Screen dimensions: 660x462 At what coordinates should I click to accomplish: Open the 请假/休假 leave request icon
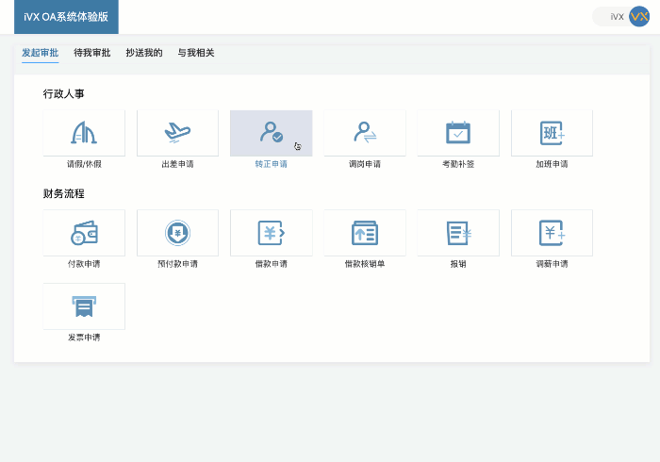(84, 133)
